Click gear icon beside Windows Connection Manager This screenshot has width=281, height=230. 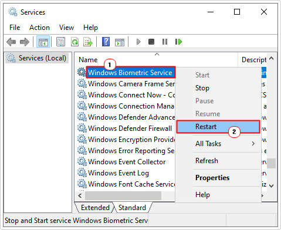click(x=82, y=106)
